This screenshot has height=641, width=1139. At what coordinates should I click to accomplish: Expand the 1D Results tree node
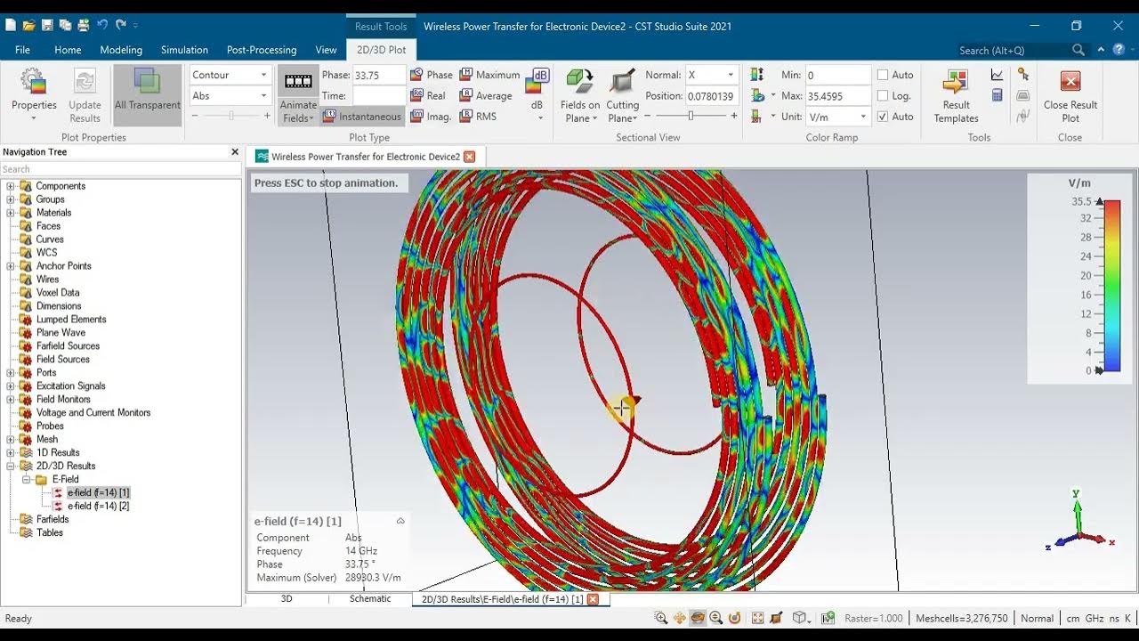11,453
